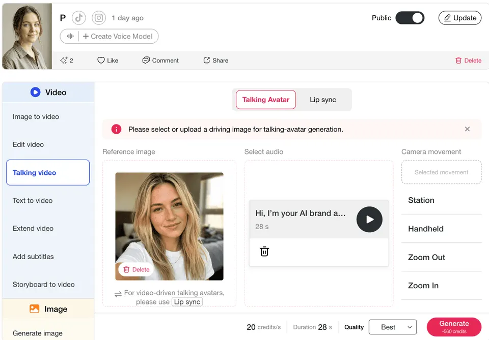
Task: Click the '1 day ago' timestamp
Action: (127, 18)
